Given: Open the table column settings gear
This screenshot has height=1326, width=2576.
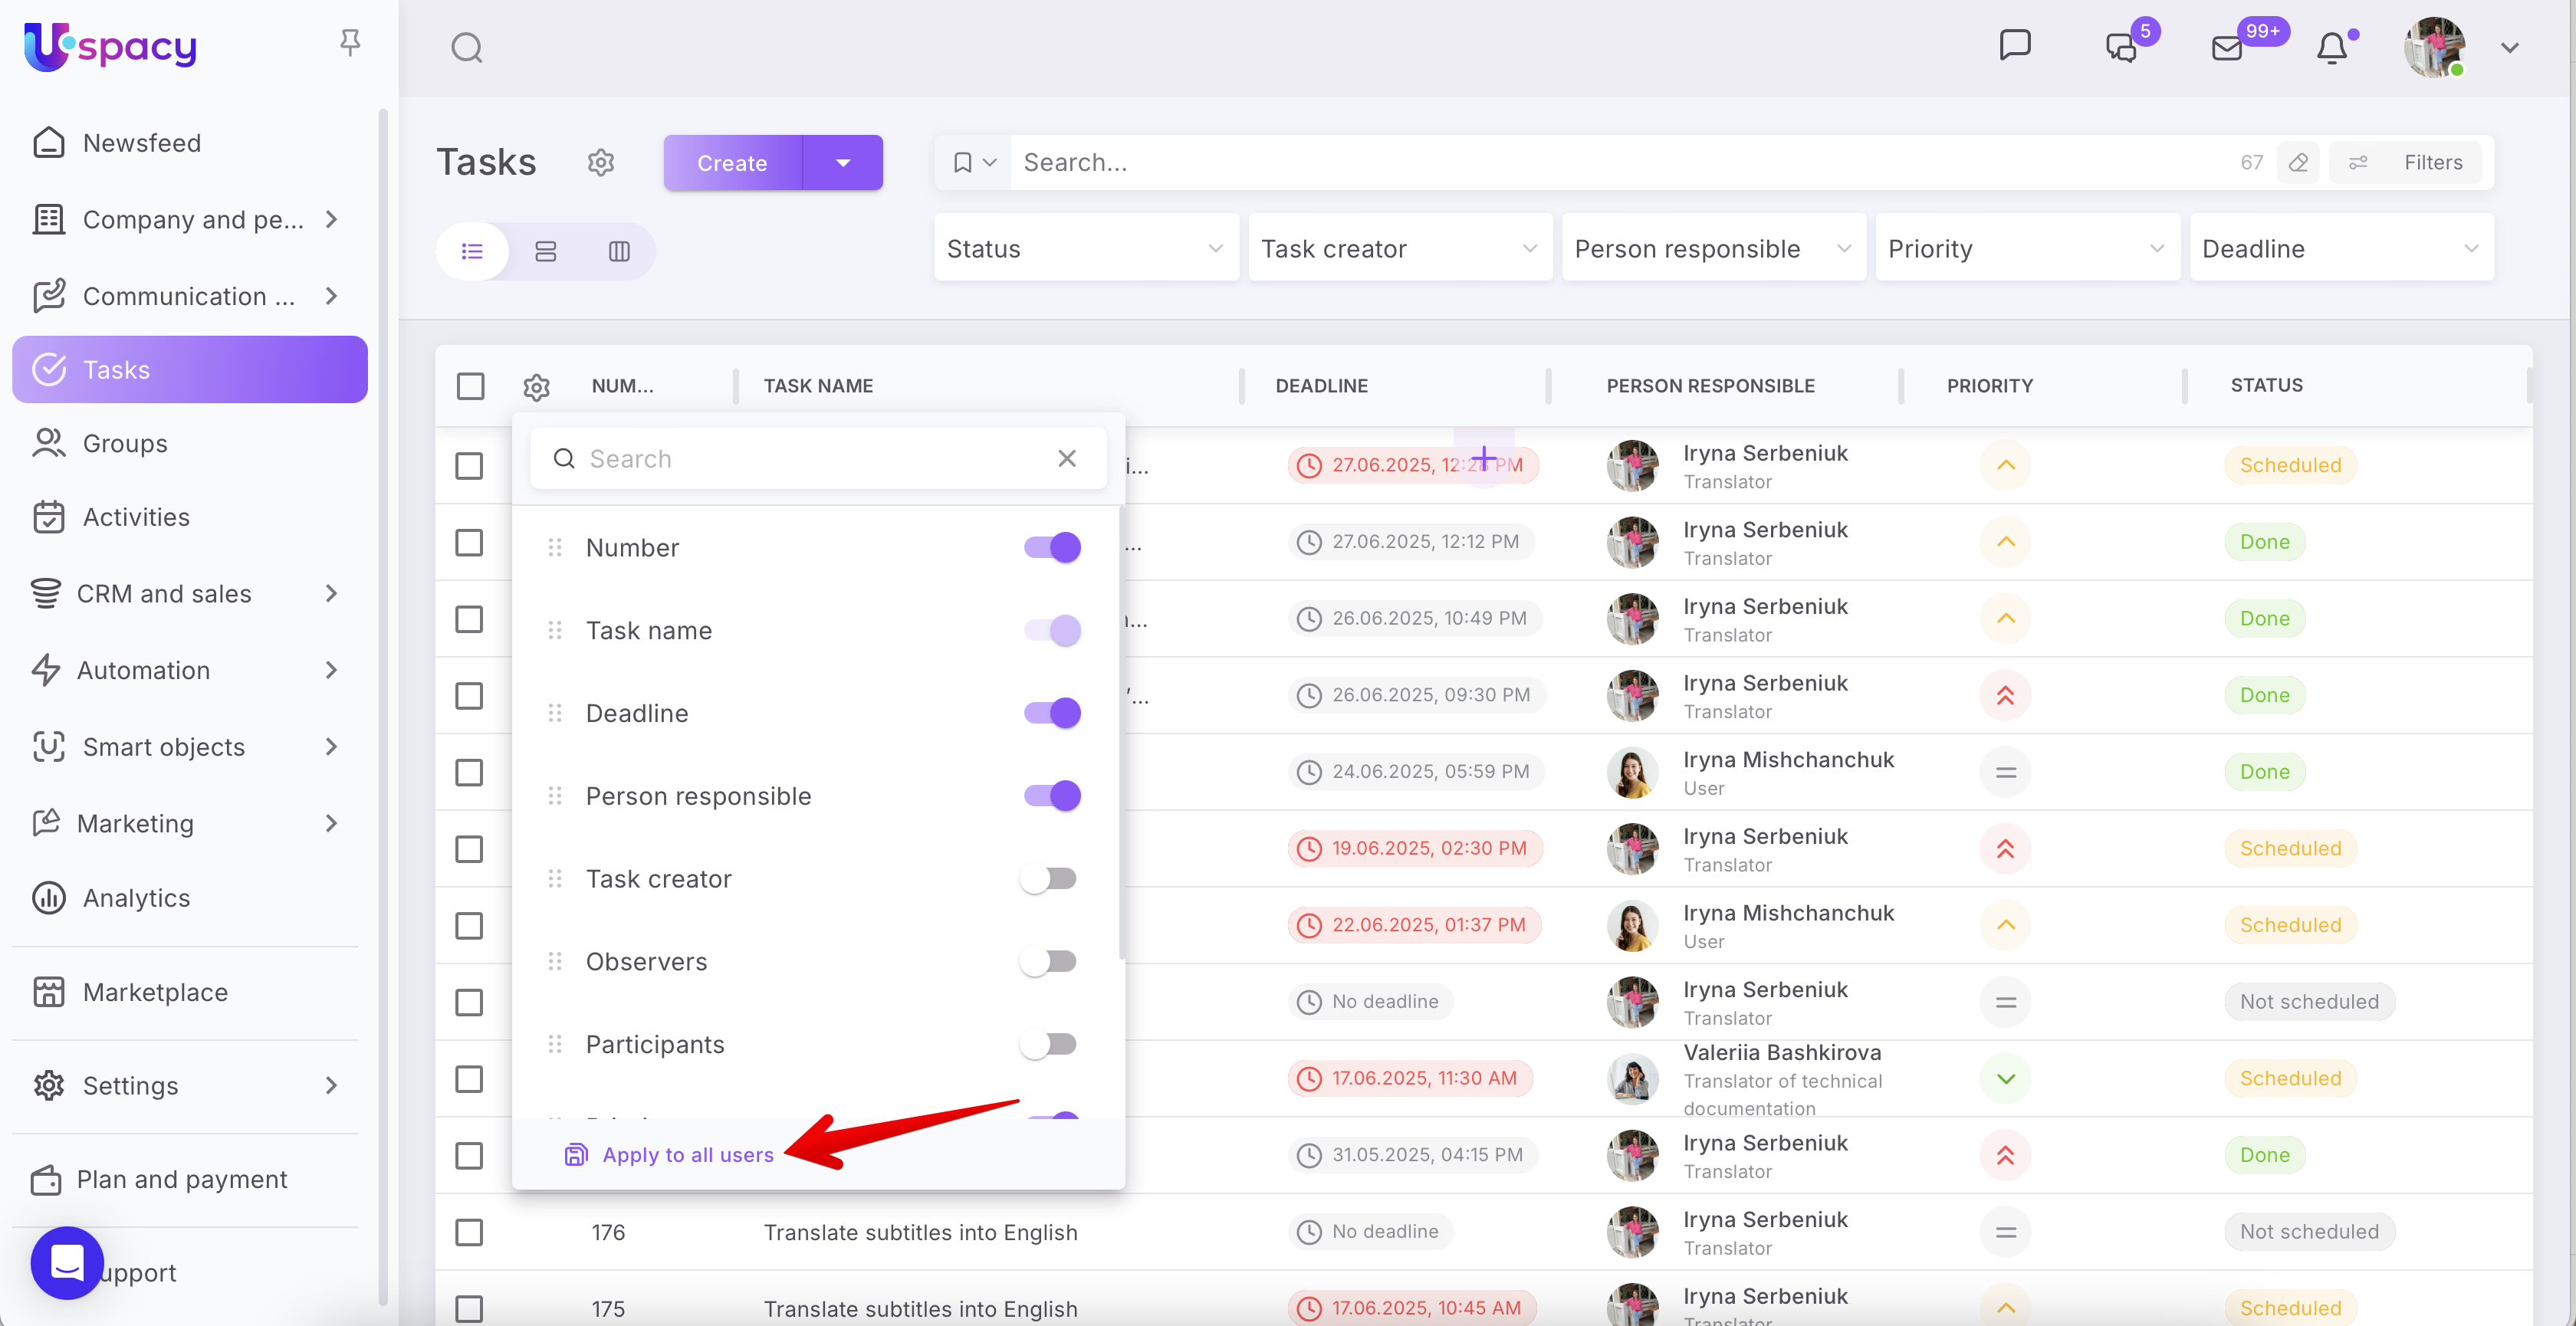Looking at the screenshot, I should [x=536, y=386].
